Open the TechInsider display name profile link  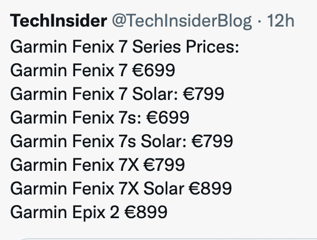59,21
